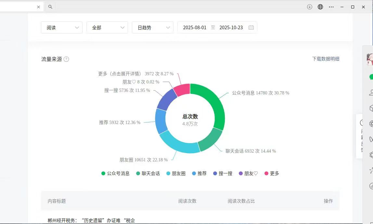Open the three-dot menu in the title bar

pyautogui.click(x=331, y=6)
